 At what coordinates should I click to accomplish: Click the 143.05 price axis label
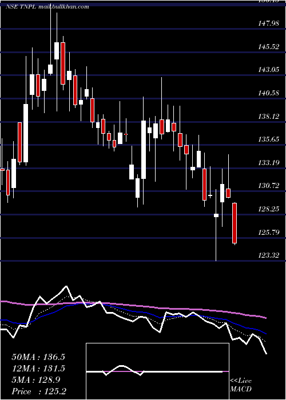268,70
